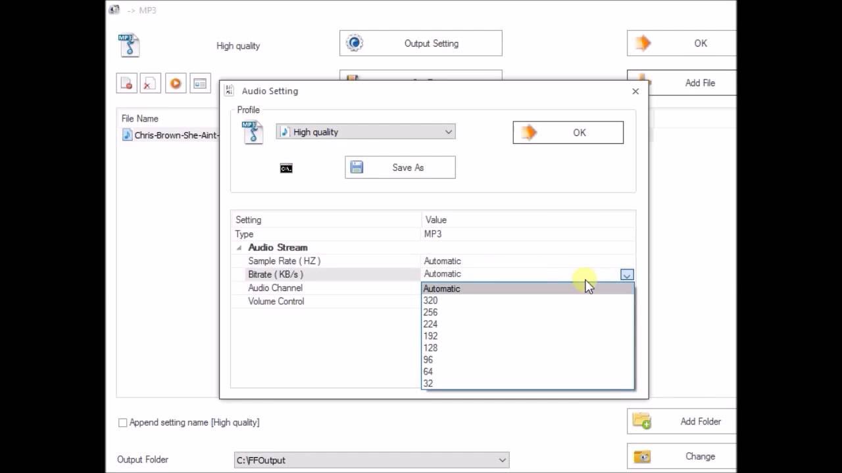Click the orange play icon in toolbar
842x473 pixels.
(176, 83)
